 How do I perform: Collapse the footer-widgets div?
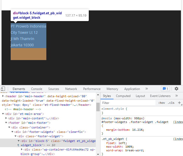tap(12, 132)
